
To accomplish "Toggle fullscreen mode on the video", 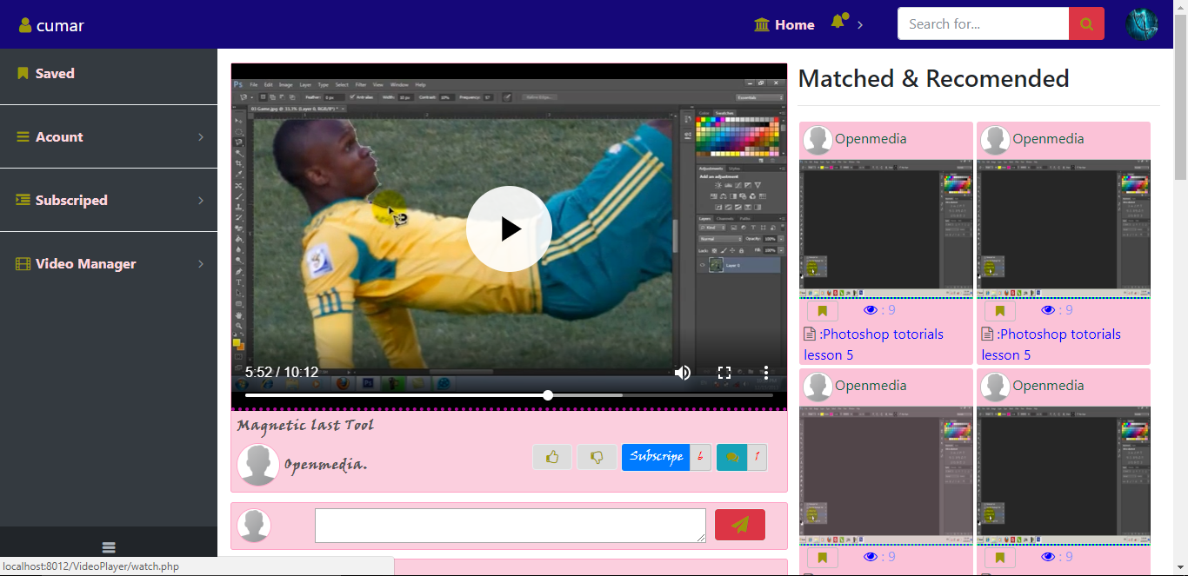I will [x=724, y=372].
